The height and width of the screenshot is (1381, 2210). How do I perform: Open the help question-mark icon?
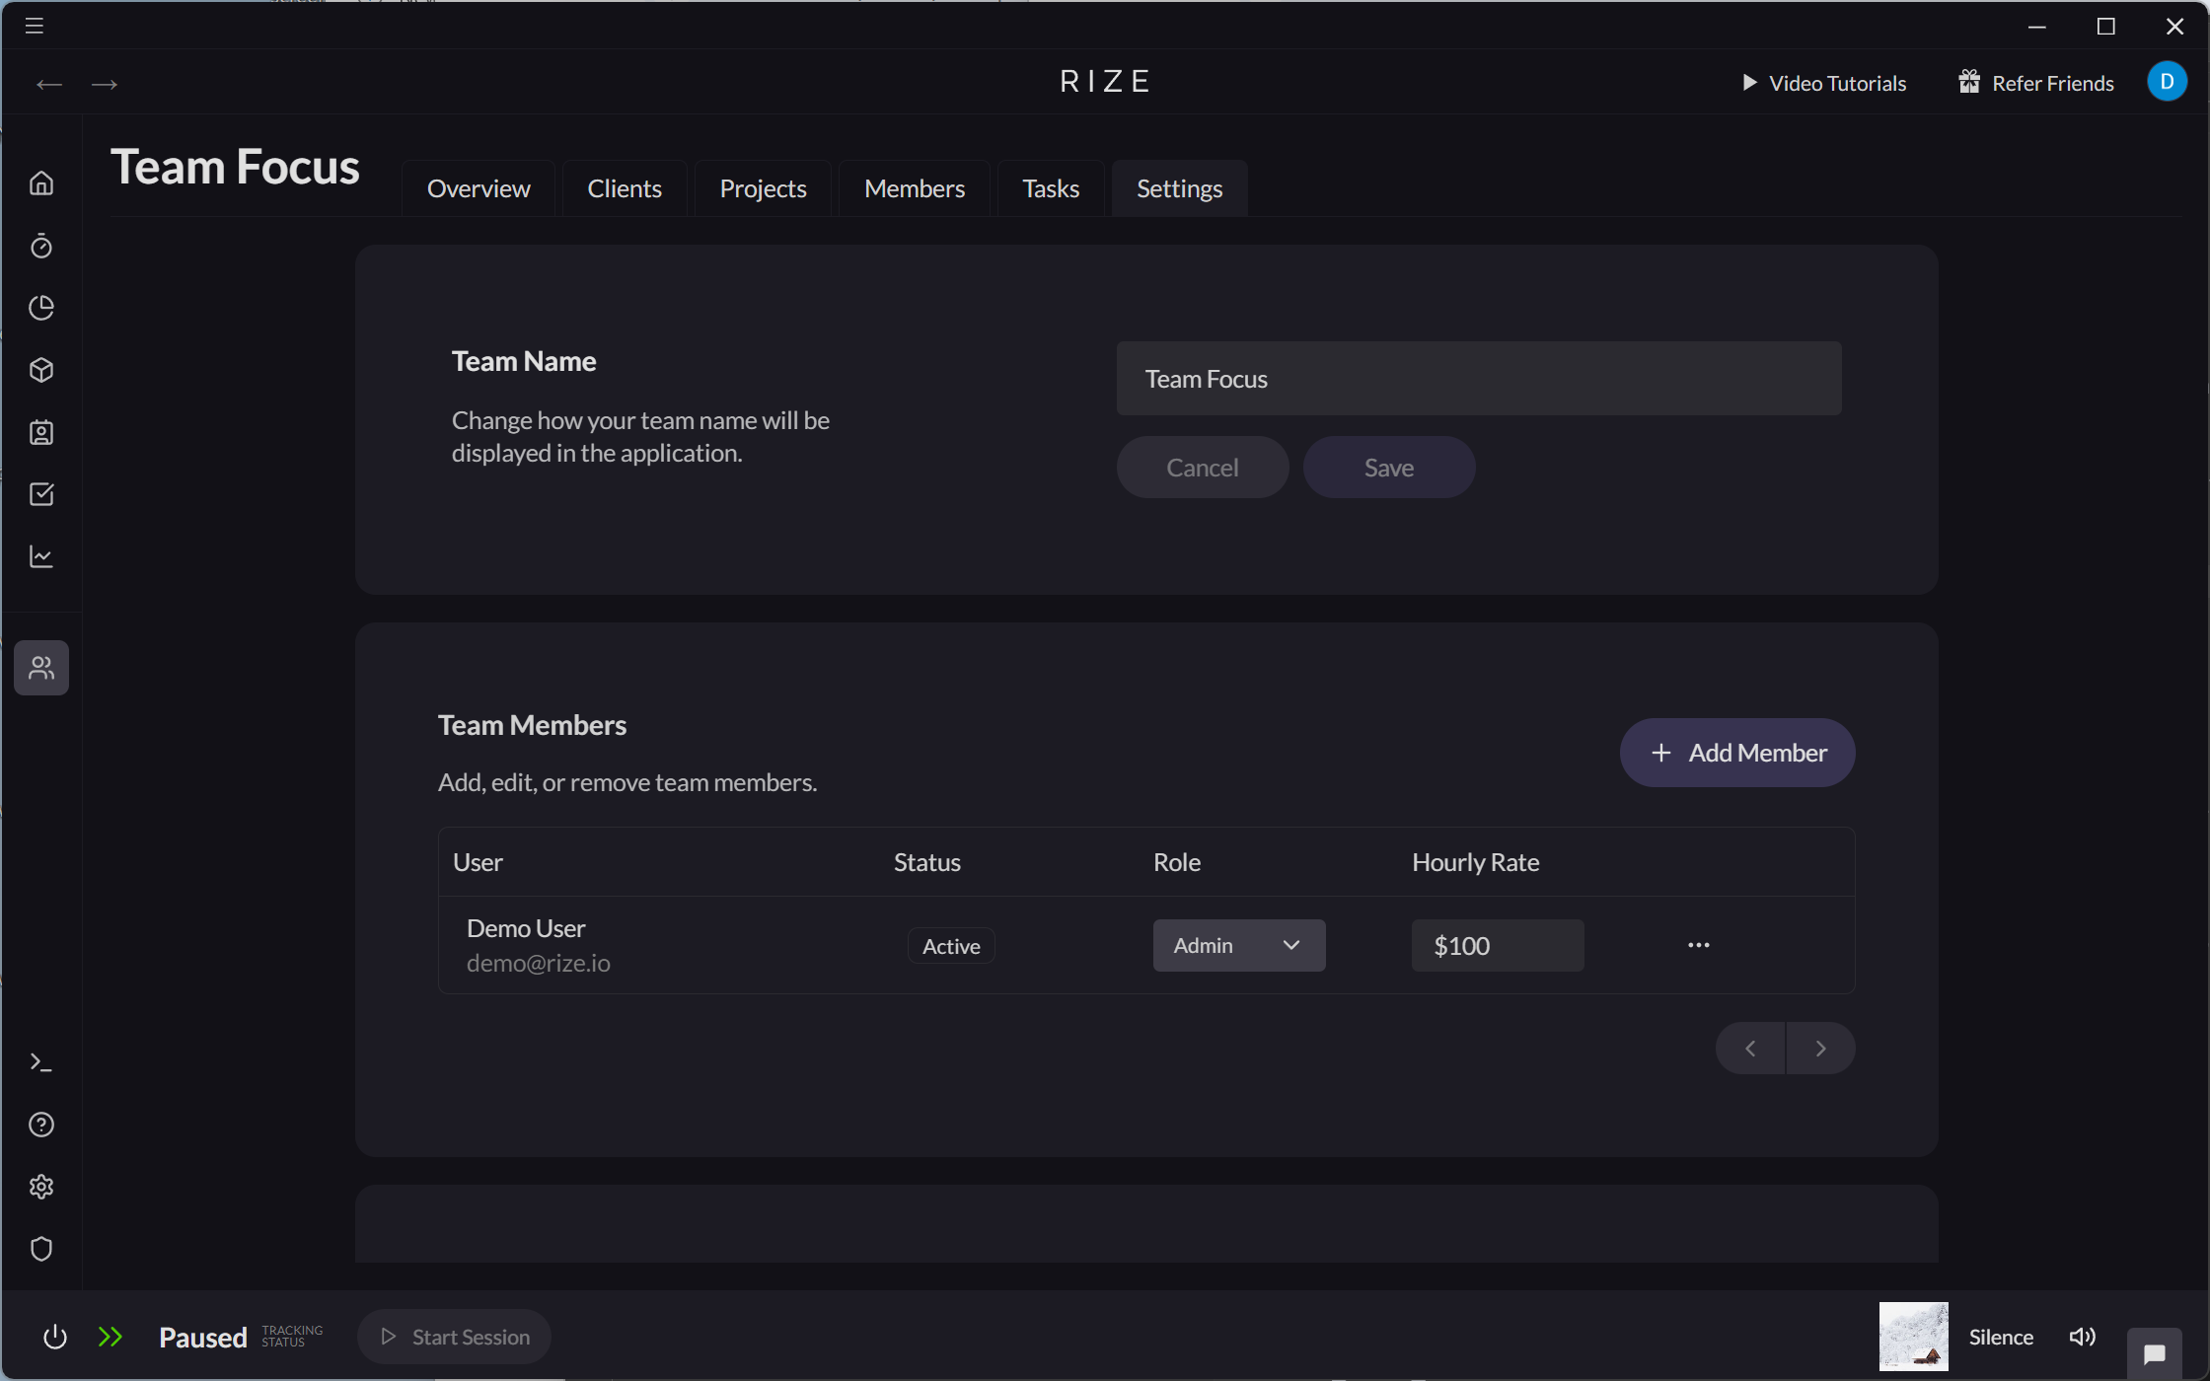tap(41, 1124)
